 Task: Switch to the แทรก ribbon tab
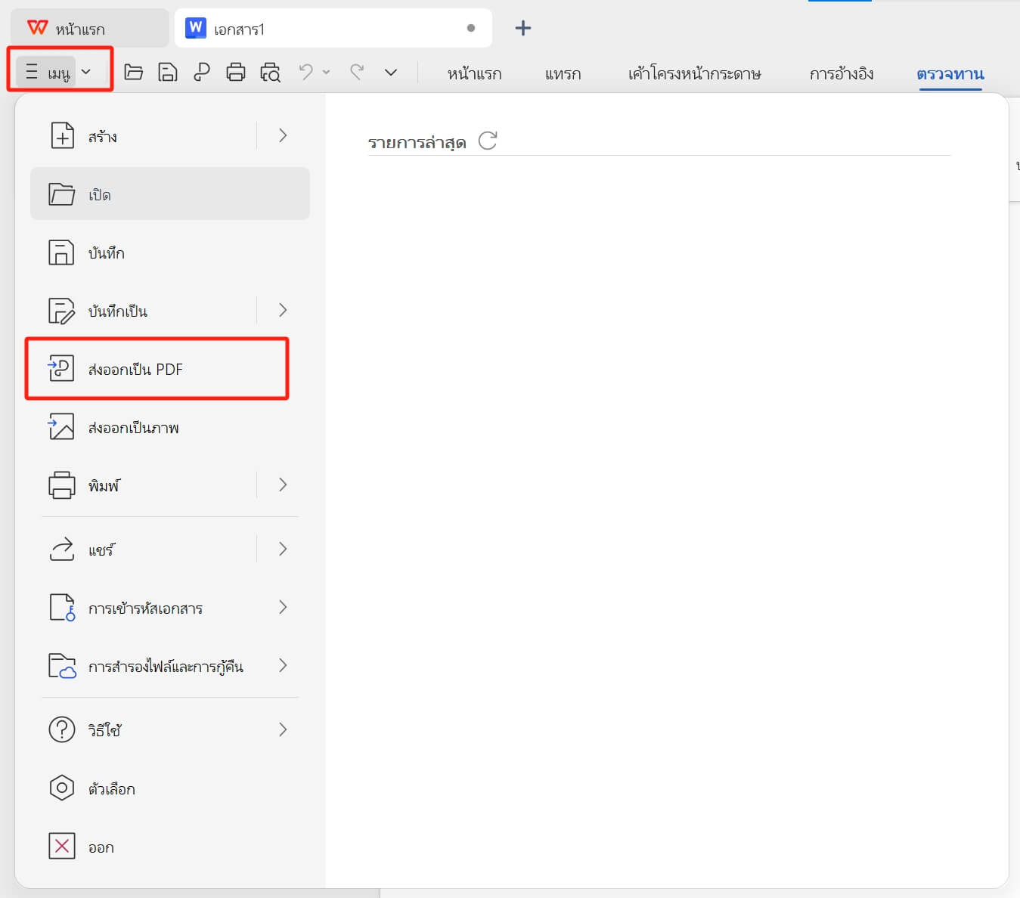[x=563, y=73]
